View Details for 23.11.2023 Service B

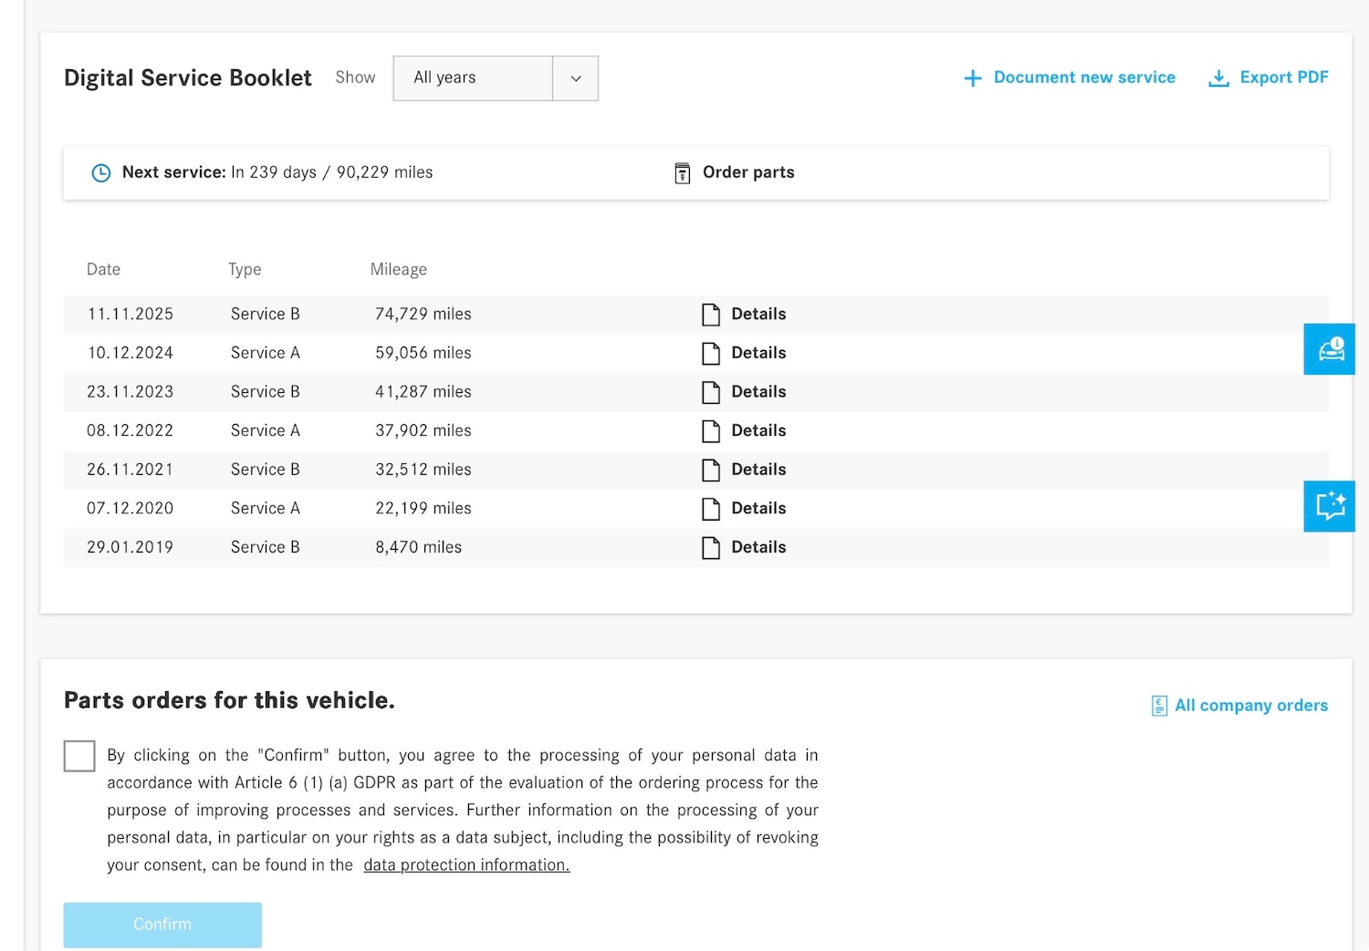coord(758,392)
